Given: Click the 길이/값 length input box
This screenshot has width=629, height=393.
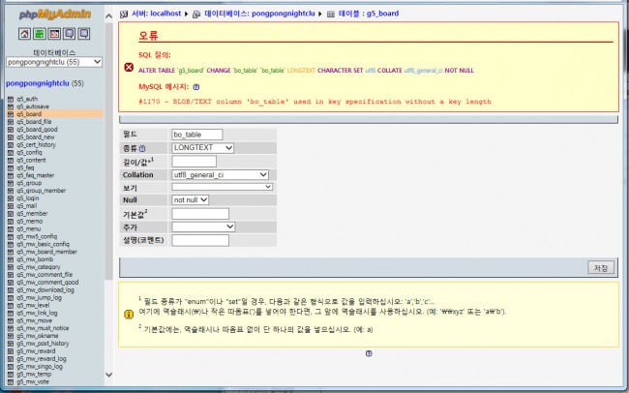Looking at the screenshot, I should pyautogui.click(x=195, y=162).
